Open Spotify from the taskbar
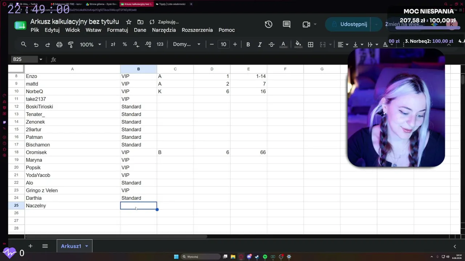 (265, 257)
